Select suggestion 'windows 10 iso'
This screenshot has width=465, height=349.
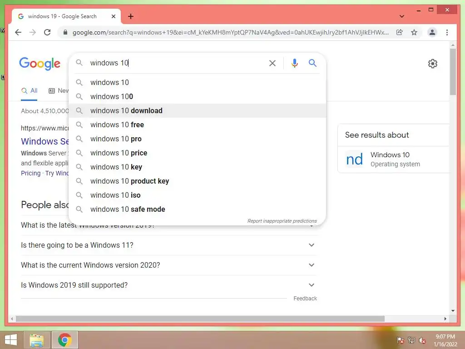click(197, 195)
